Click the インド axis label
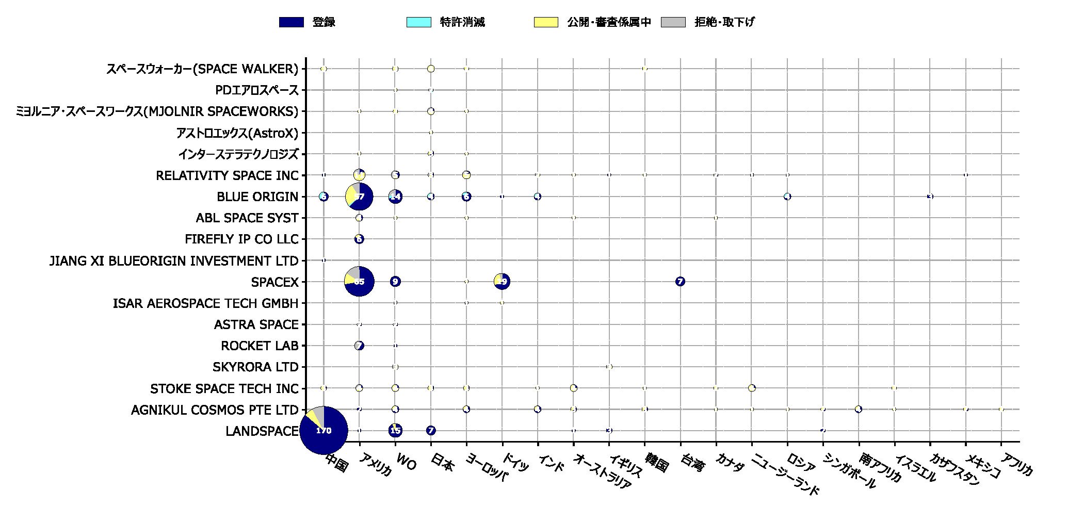 click(x=551, y=463)
